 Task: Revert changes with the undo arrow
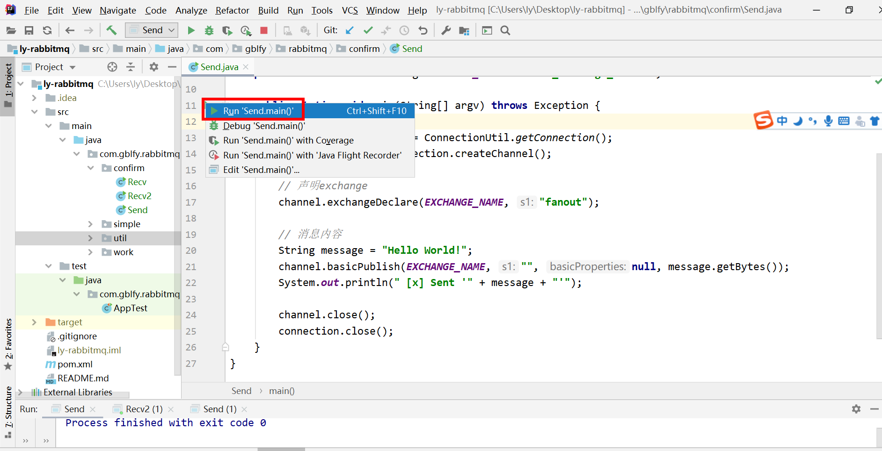pos(423,30)
